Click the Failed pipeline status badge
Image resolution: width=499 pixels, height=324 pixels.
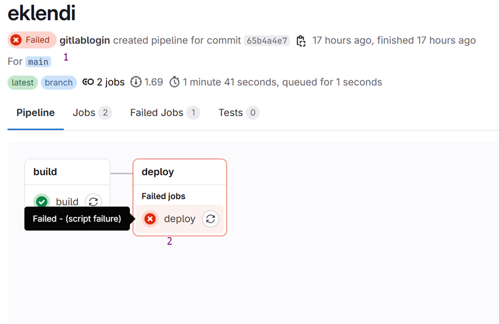(32, 40)
